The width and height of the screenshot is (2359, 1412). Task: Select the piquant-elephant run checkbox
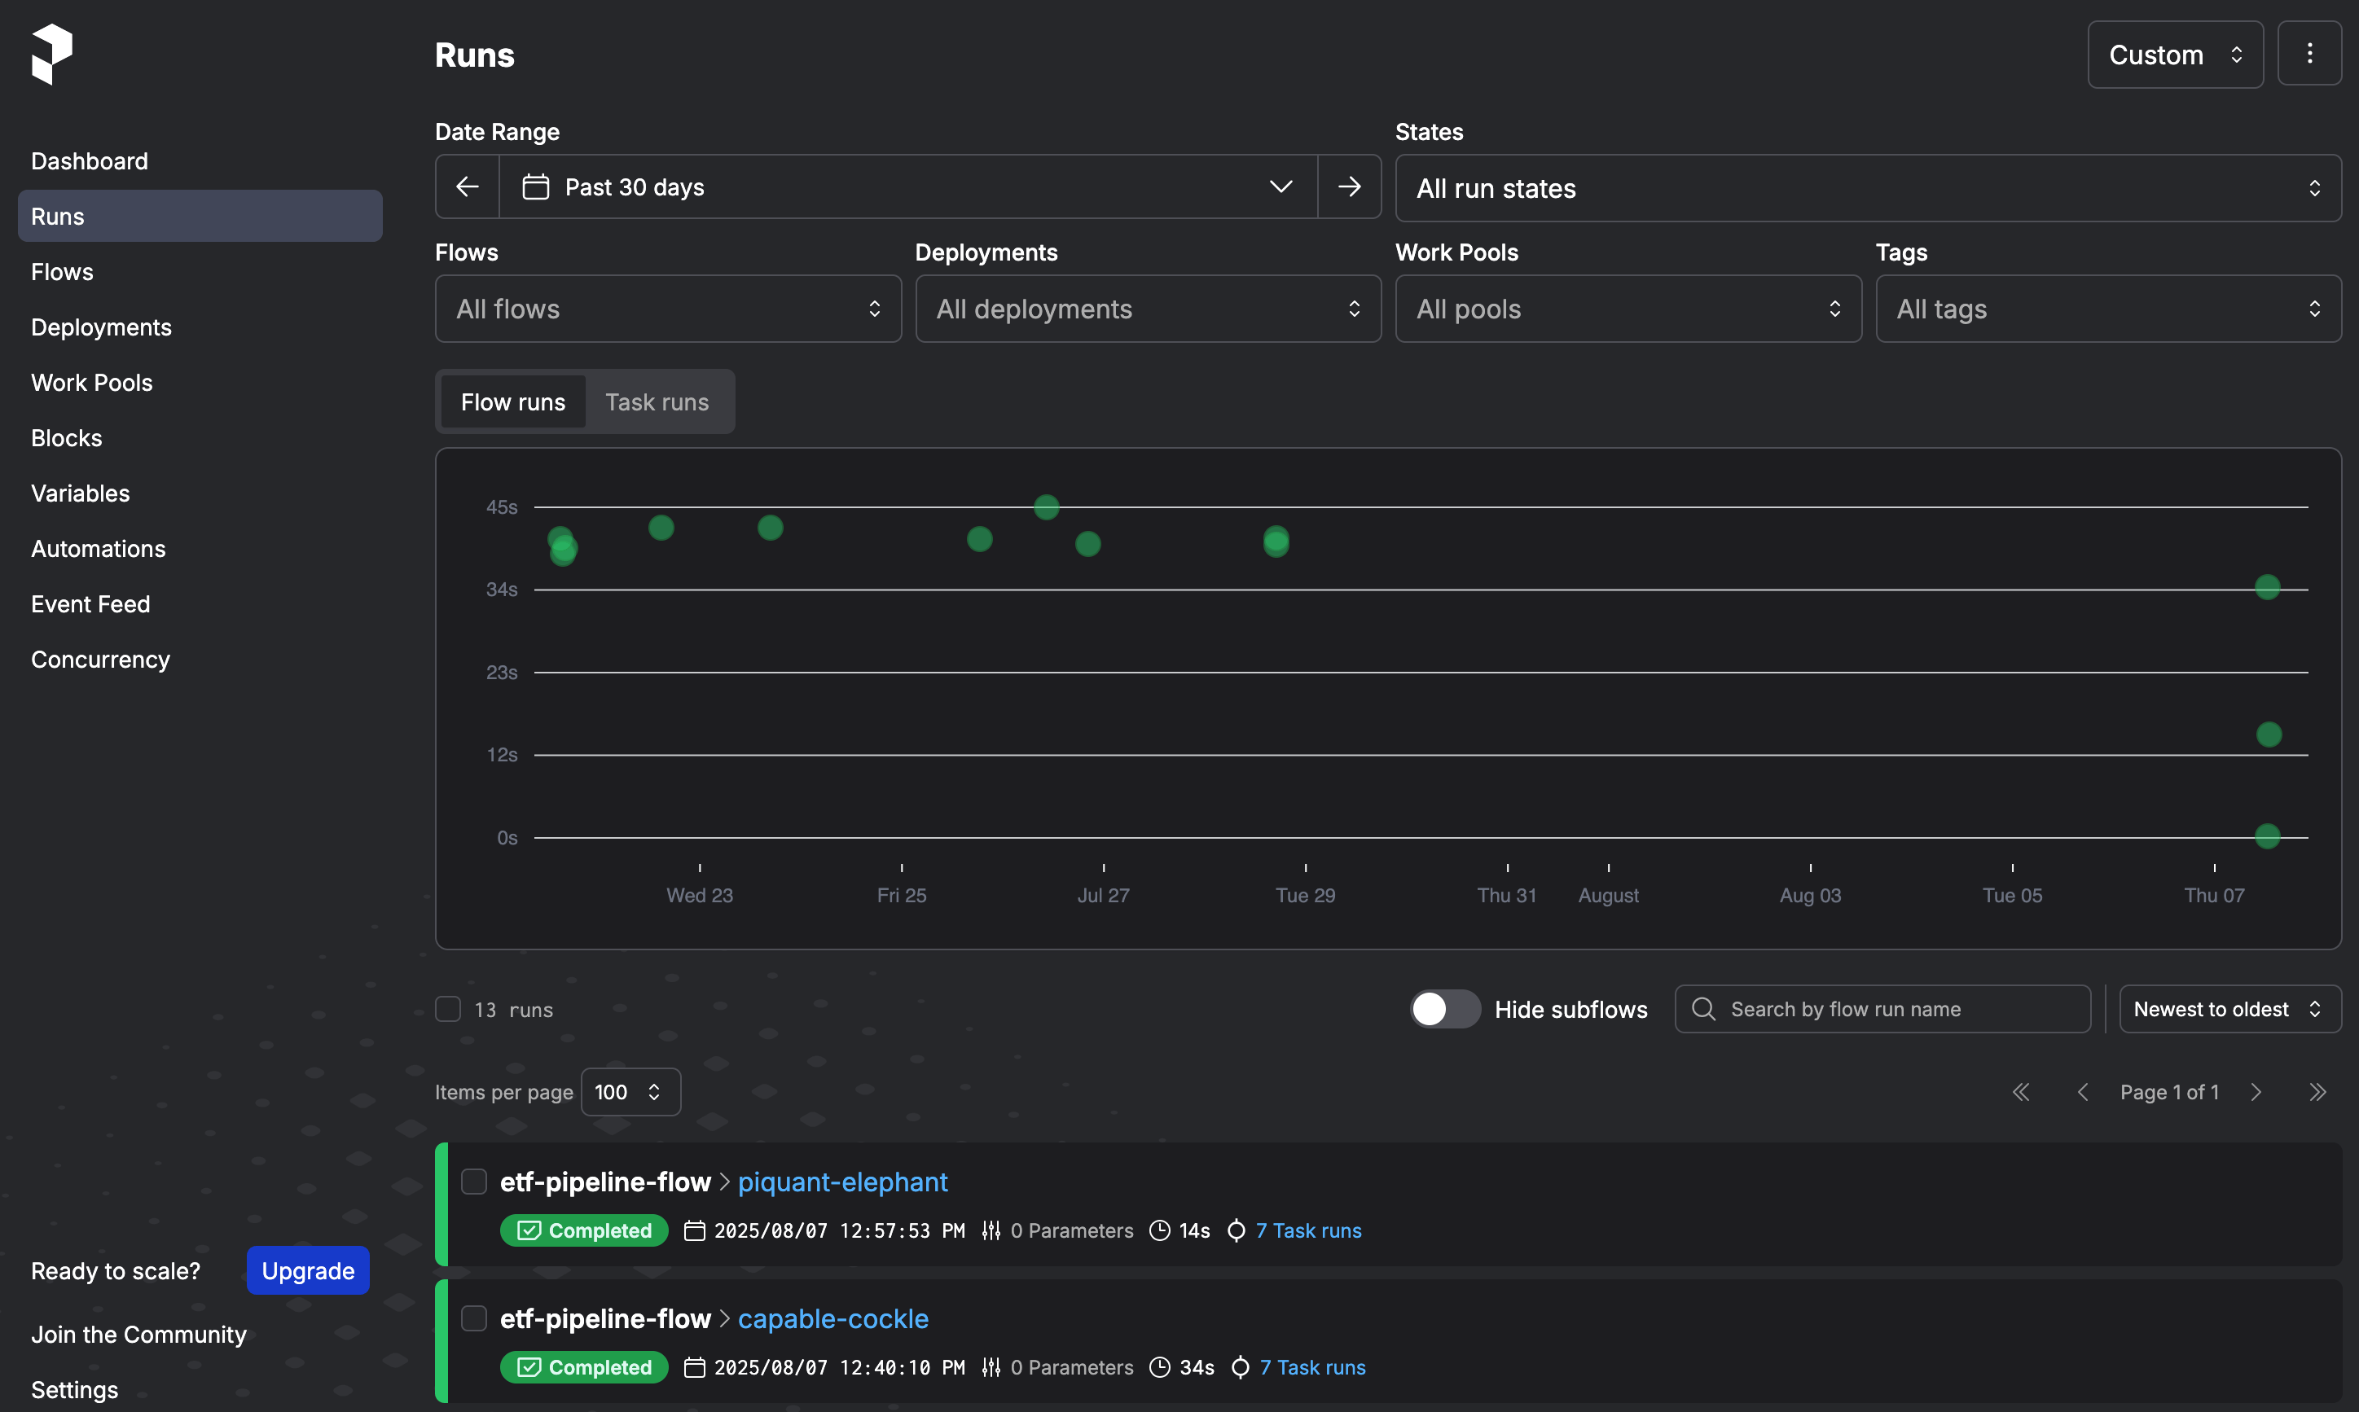pos(474,1182)
